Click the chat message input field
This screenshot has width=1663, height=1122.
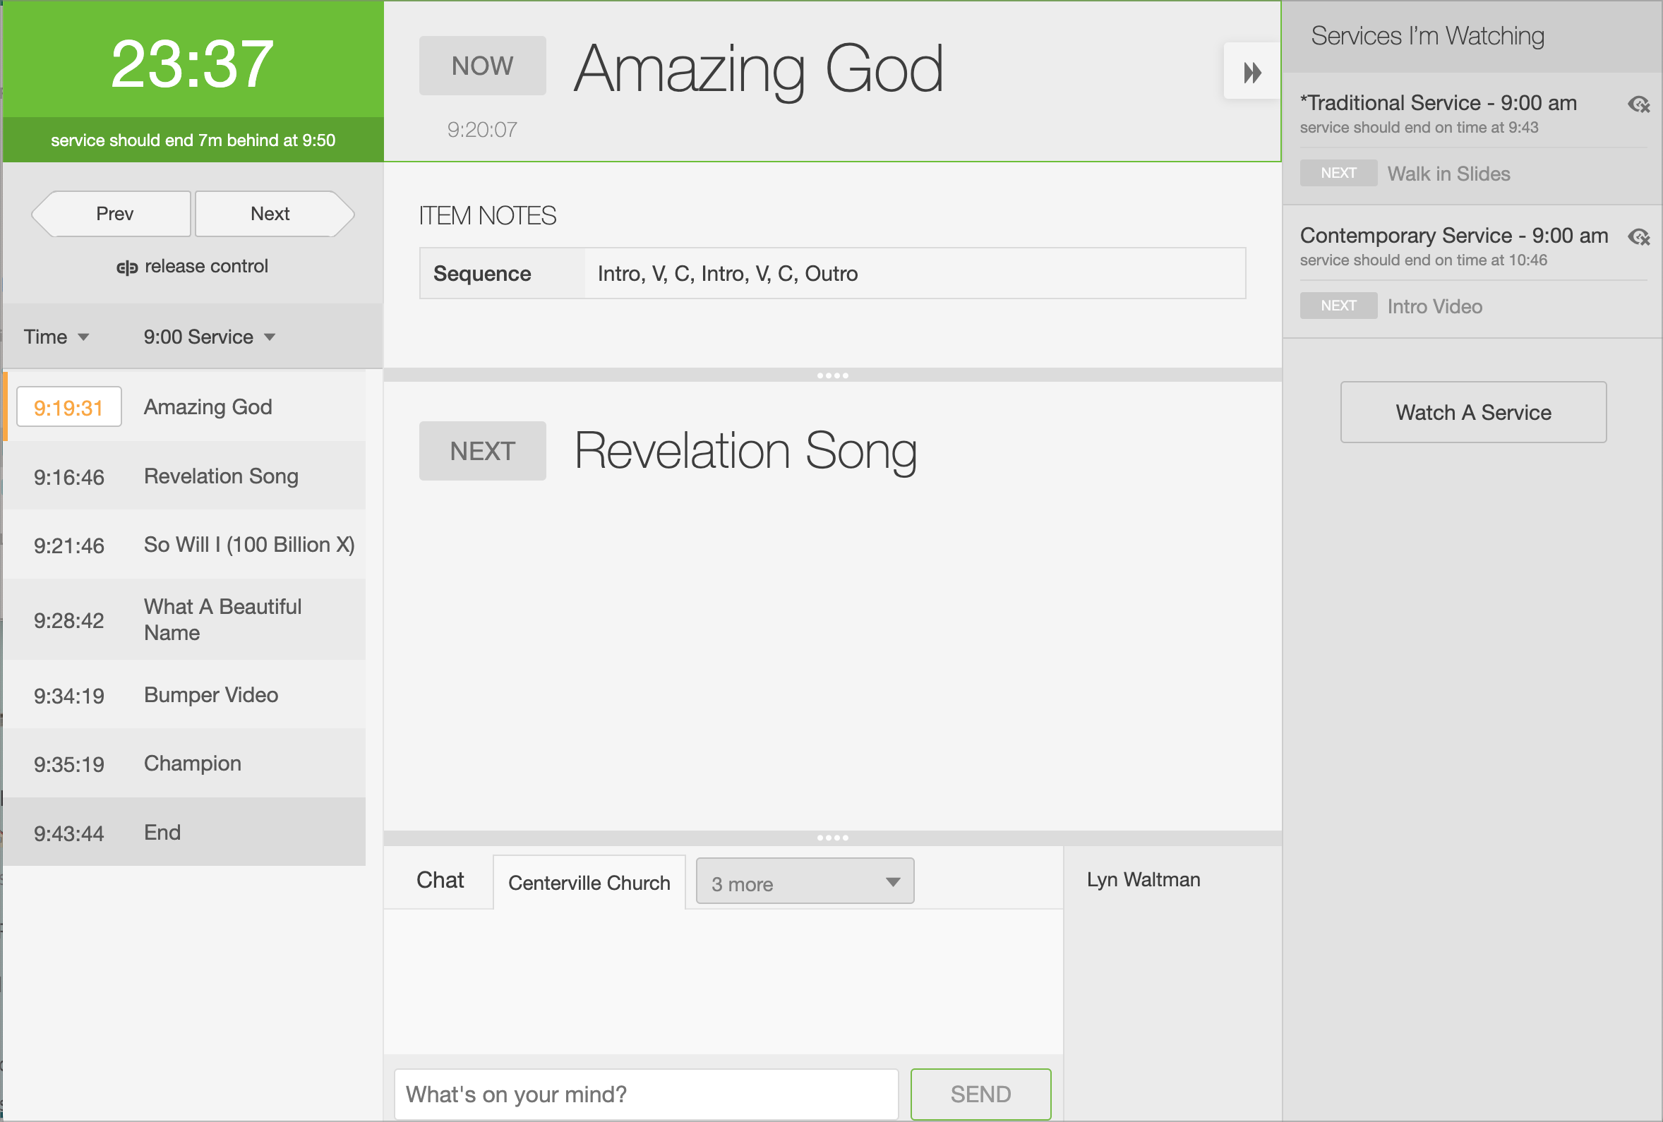pos(645,1093)
